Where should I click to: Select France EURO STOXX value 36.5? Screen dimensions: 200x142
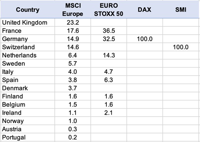109,31
